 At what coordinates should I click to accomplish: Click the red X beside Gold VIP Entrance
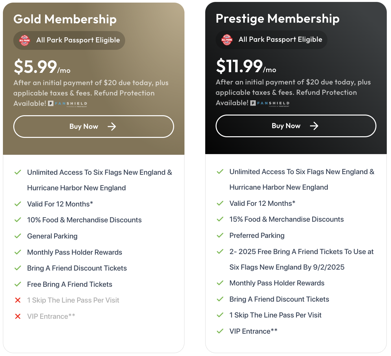(x=18, y=317)
